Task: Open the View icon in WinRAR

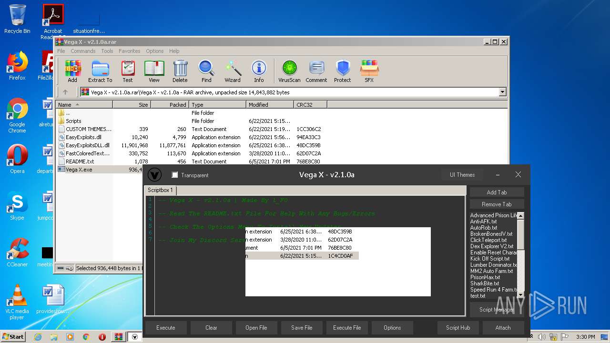Action: (154, 71)
